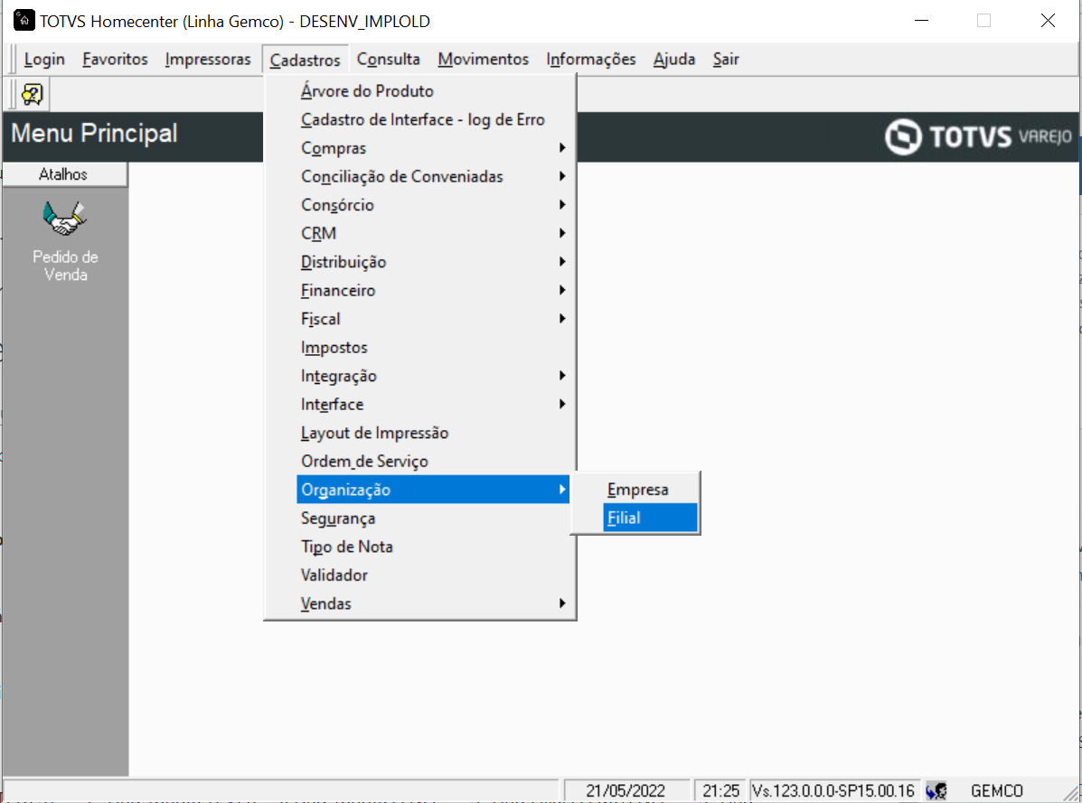Select the Impostos menu entry
This screenshot has width=1082, height=803.
click(x=433, y=348)
